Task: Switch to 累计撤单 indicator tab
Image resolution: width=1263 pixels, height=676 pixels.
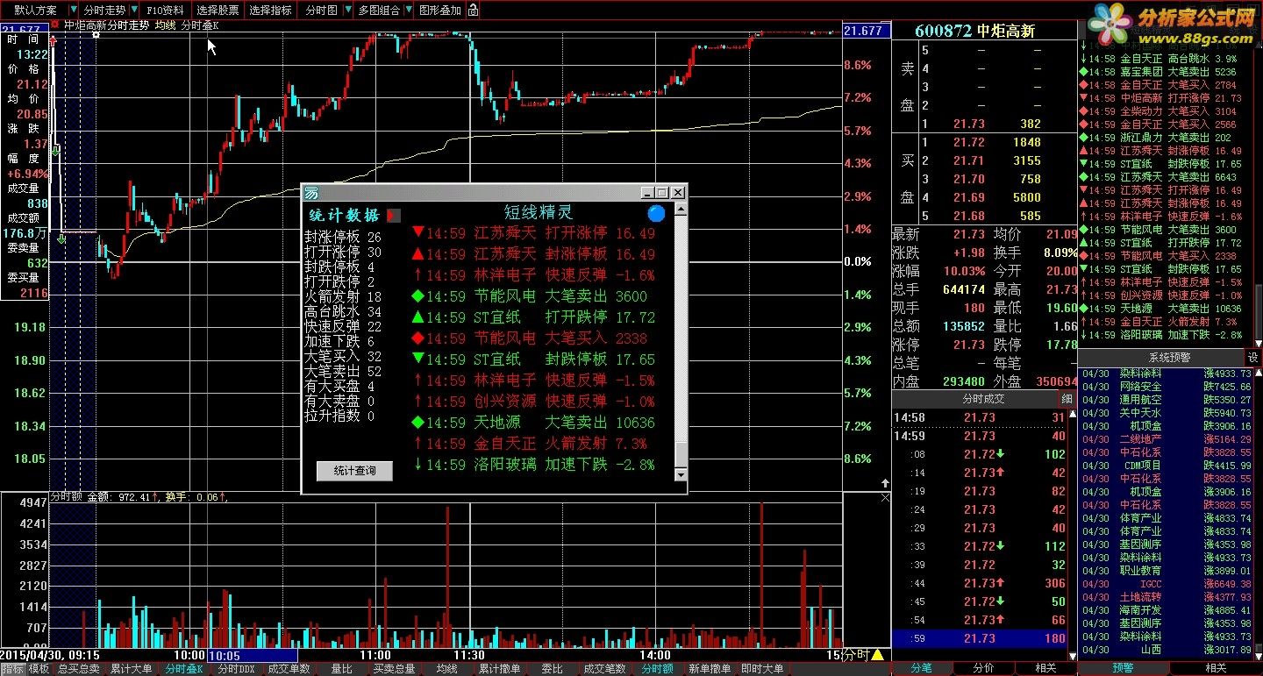Action: [x=499, y=669]
